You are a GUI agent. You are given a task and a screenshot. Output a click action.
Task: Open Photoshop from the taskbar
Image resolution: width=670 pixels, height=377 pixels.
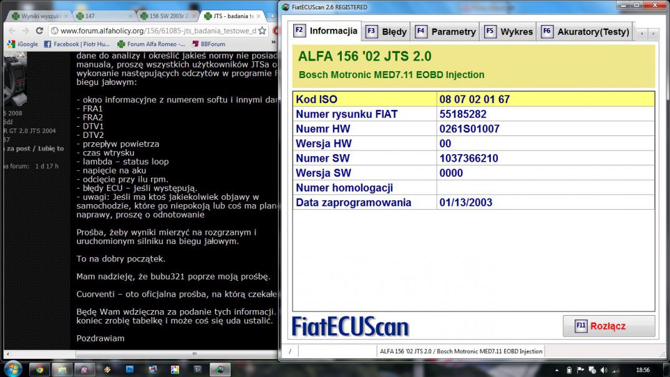point(130,370)
